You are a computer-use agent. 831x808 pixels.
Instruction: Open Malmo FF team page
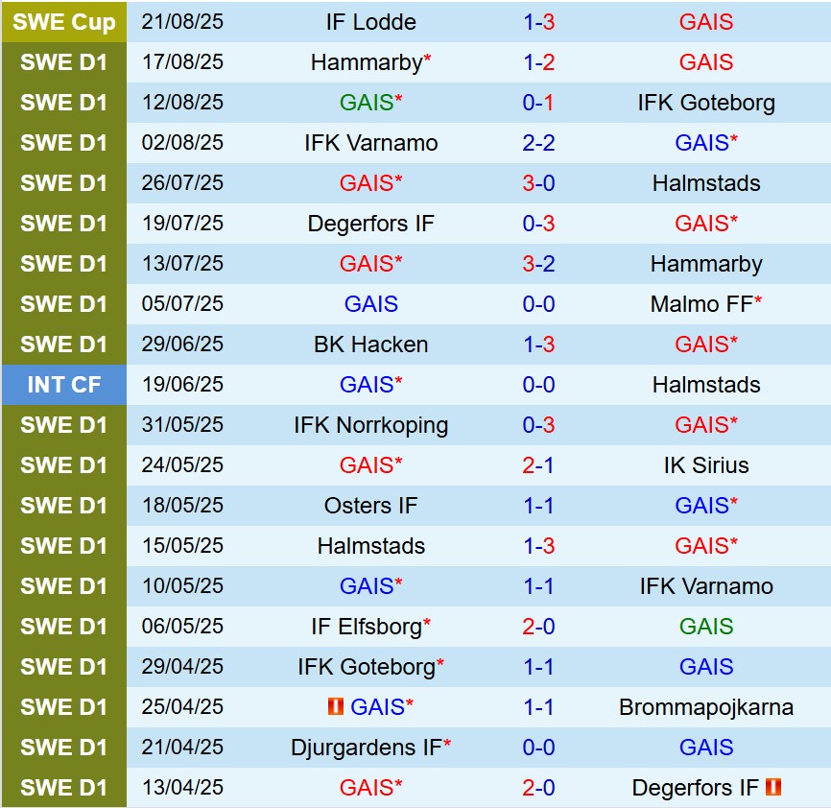click(700, 304)
